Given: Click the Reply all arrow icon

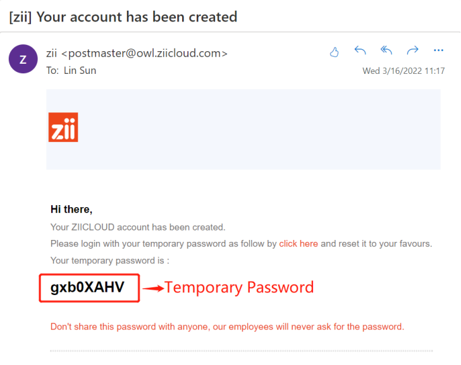Looking at the screenshot, I should click(x=386, y=51).
